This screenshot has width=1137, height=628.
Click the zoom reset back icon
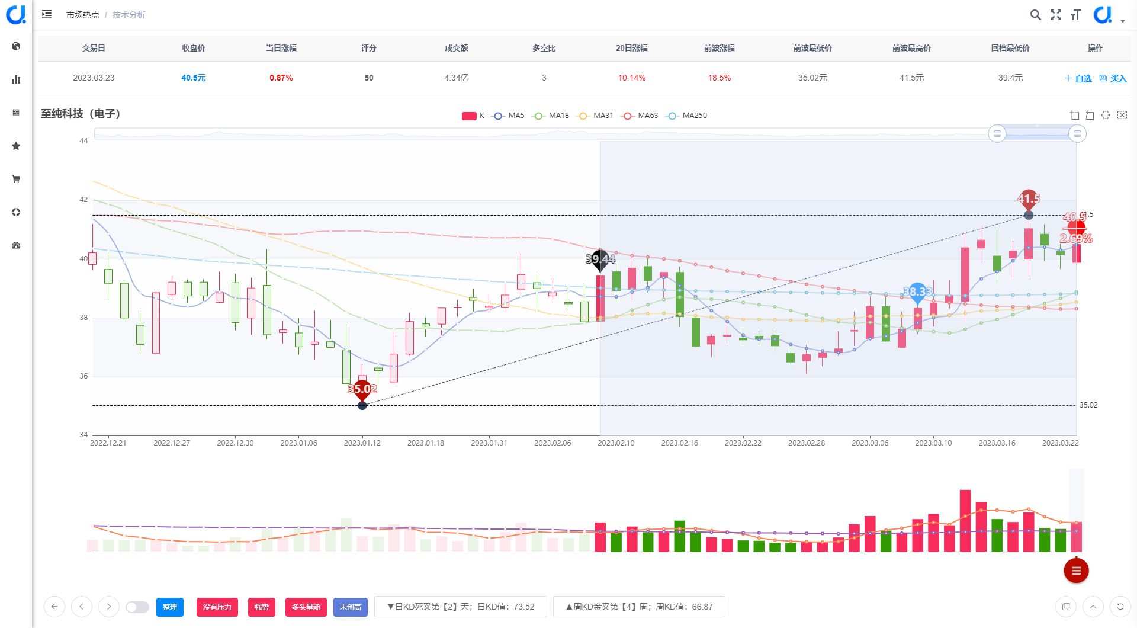(x=1090, y=115)
